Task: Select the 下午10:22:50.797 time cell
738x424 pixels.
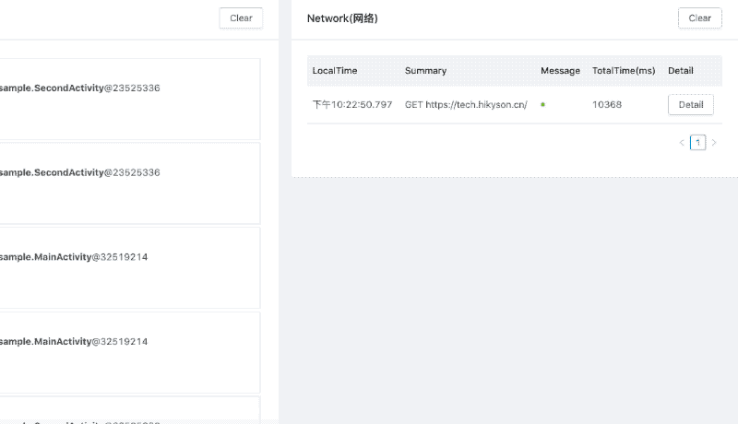Action: pos(352,105)
